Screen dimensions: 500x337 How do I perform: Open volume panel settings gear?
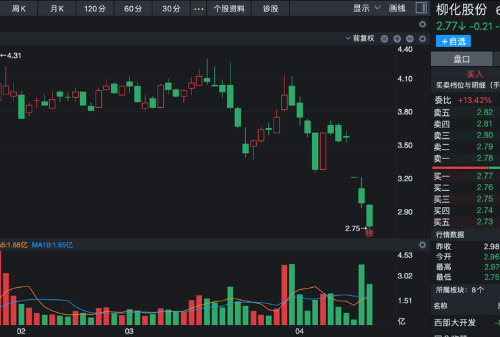pyautogui.click(x=423, y=244)
